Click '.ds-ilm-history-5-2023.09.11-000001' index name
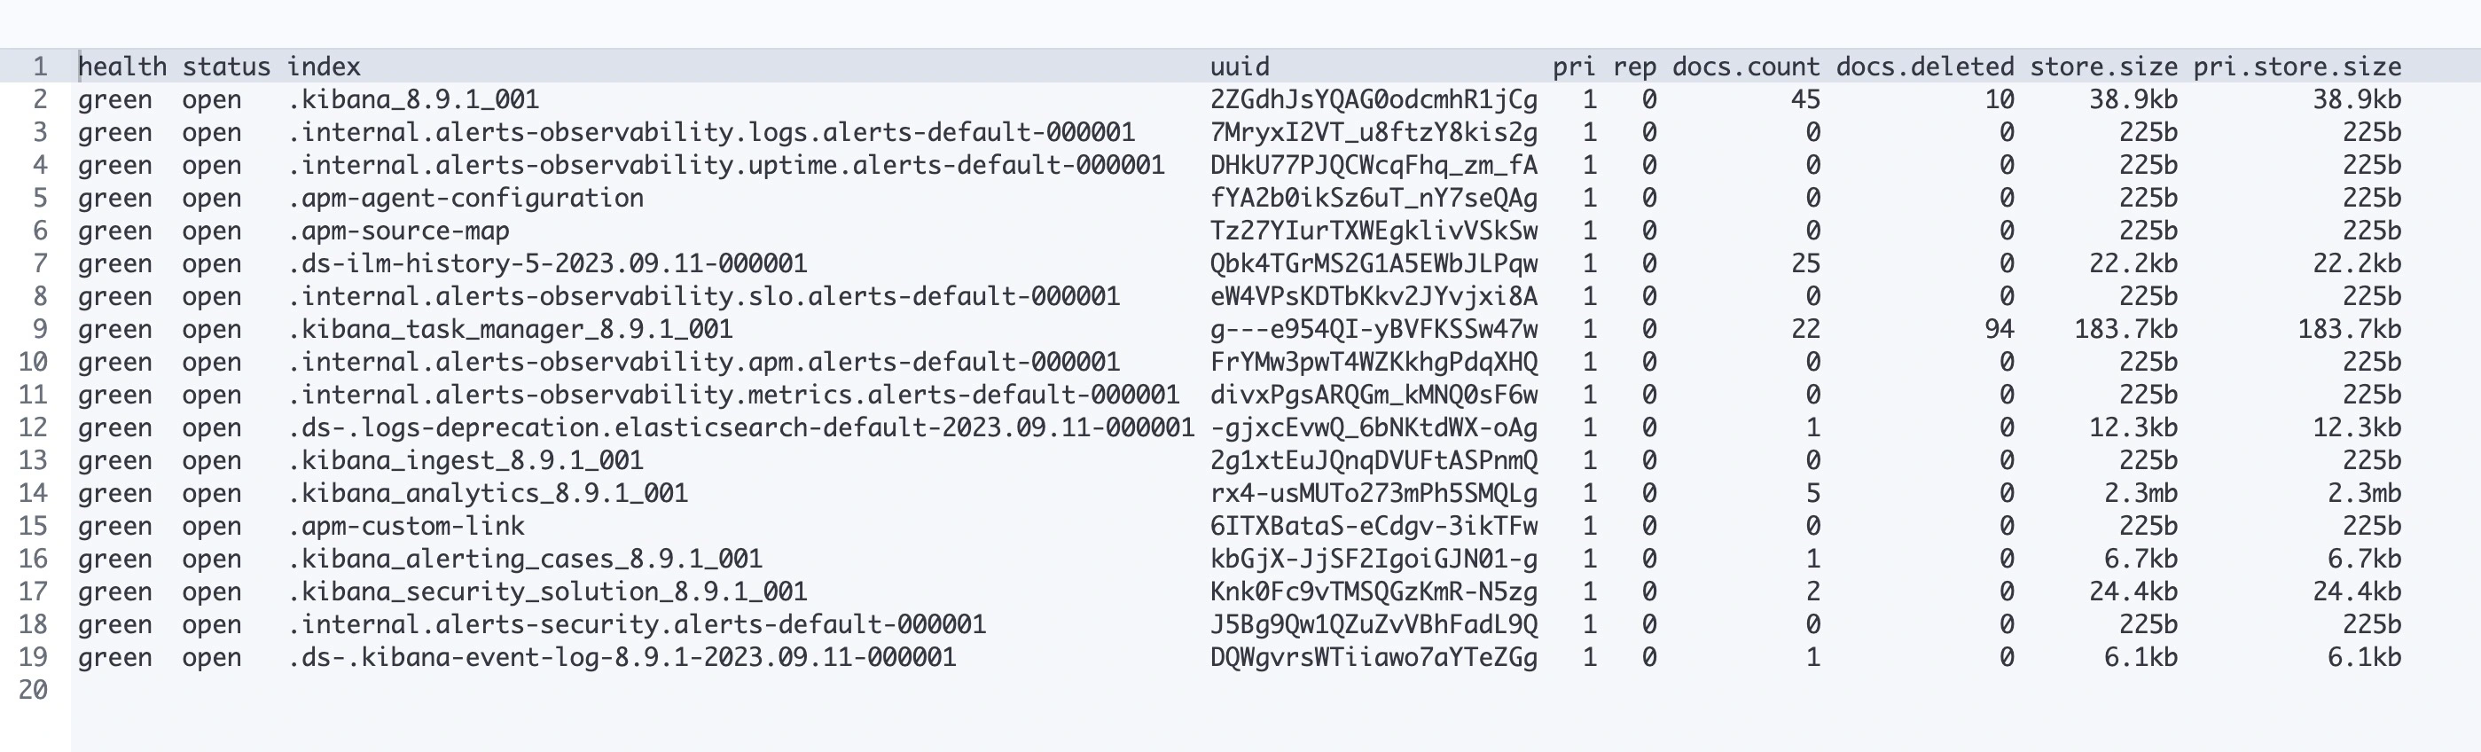 pyautogui.click(x=547, y=264)
